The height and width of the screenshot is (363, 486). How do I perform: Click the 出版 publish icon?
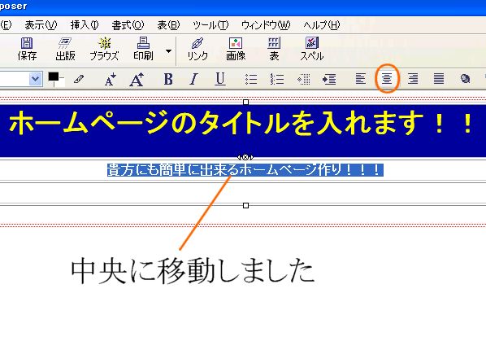[65, 49]
